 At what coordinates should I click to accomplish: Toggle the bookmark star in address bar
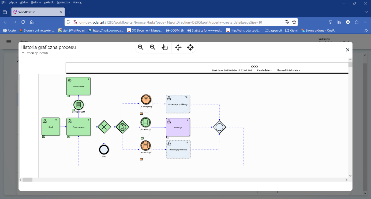pos(294,22)
